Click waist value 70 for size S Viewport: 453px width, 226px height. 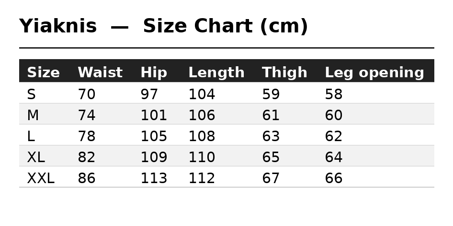tap(86, 94)
